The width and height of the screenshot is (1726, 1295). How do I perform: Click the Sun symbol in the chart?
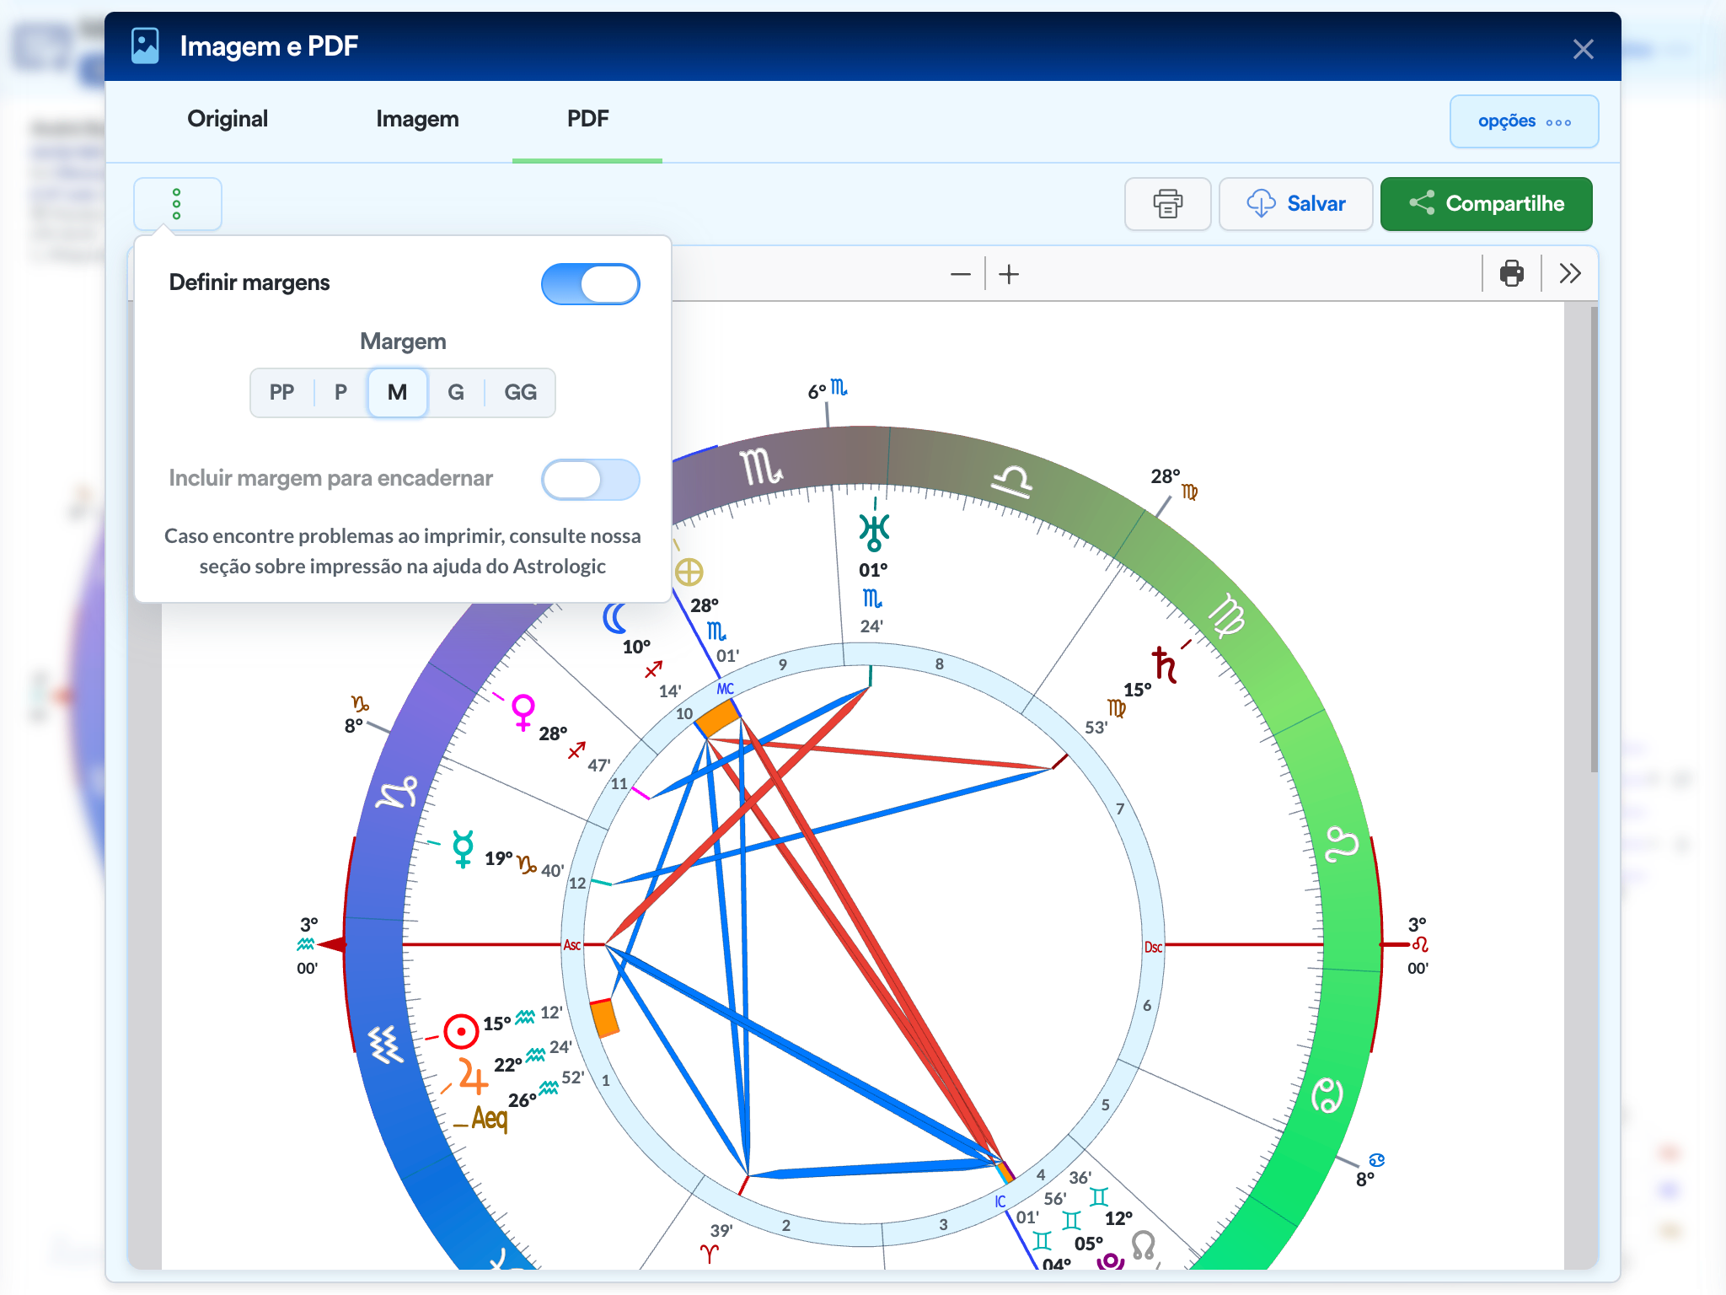pos(461,1030)
